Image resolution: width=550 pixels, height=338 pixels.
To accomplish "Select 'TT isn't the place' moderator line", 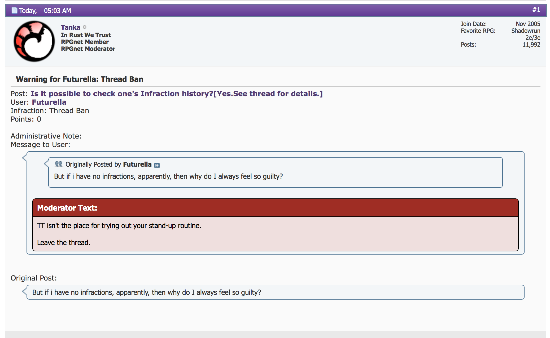I will tap(119, 226).
